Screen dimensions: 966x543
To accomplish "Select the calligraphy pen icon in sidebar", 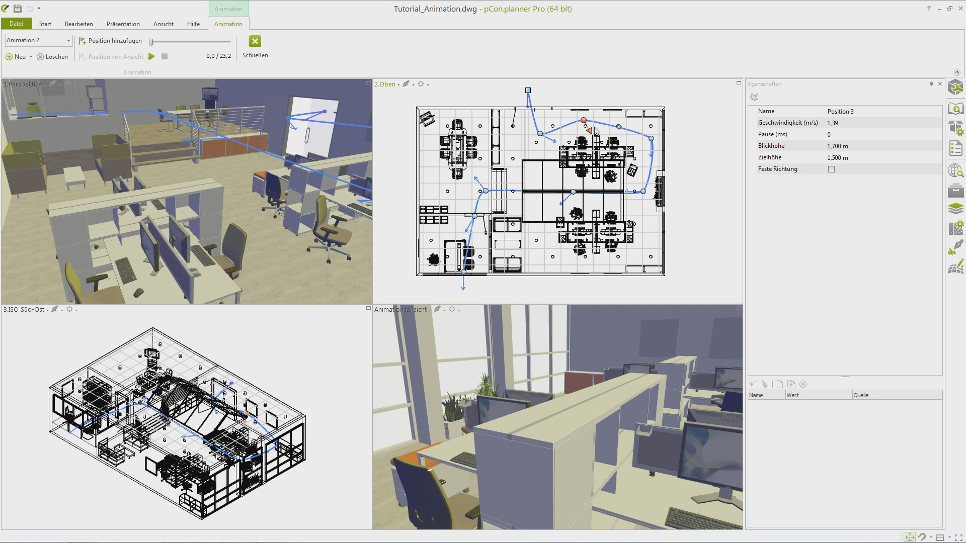I will tap(956, 247).
